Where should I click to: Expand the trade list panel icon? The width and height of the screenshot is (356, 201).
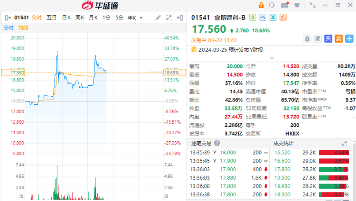[344, 143]
